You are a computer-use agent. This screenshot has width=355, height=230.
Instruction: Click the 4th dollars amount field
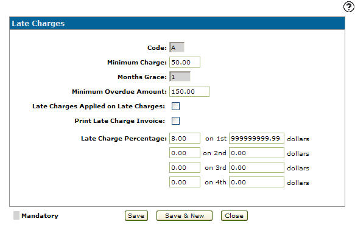[x=256, y=182]
